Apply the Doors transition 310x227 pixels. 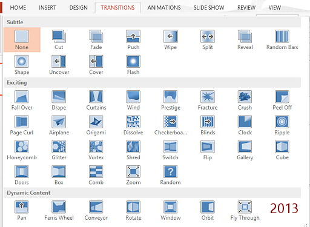(x=22, y=175)
